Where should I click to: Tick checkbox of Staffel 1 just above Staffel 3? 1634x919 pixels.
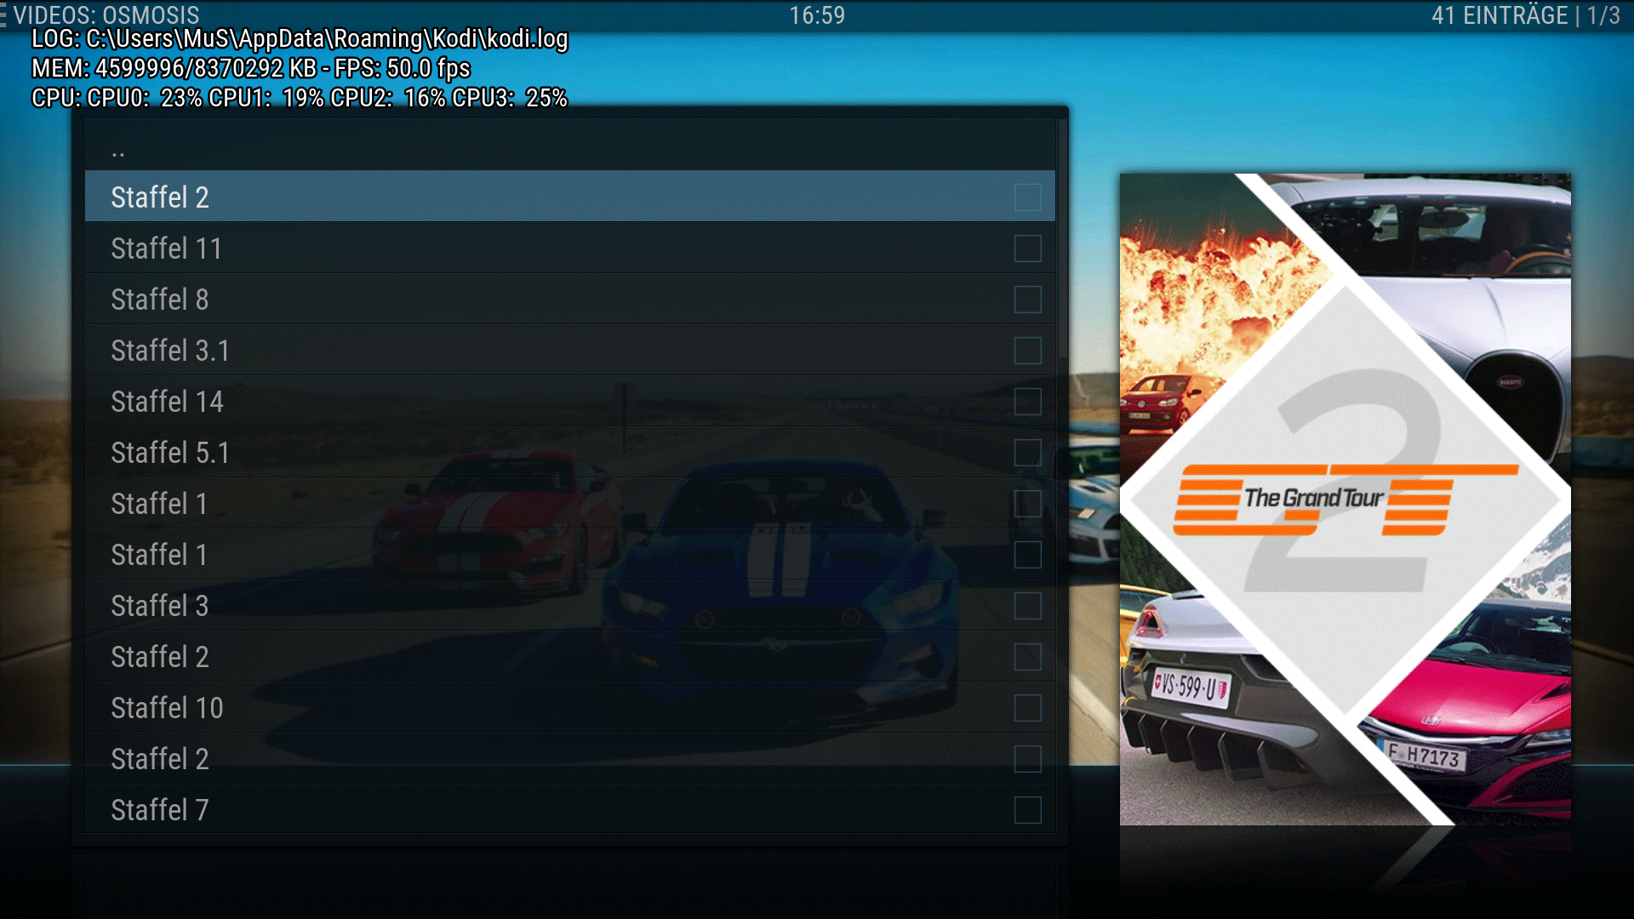coord(1028,555)
